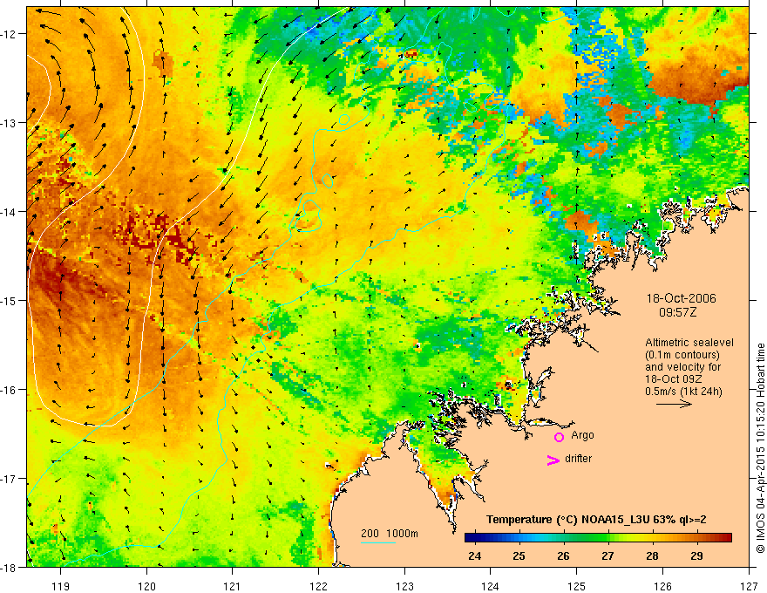
Task: Click the 'Argo' legend label
Action: tap(582, 435)
